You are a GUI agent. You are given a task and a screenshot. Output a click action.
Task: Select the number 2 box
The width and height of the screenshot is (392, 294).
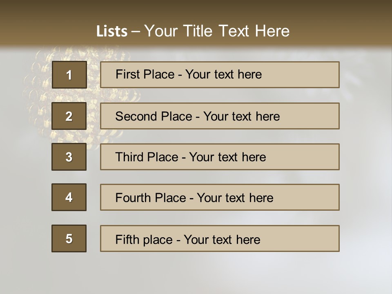click(69, 116)
